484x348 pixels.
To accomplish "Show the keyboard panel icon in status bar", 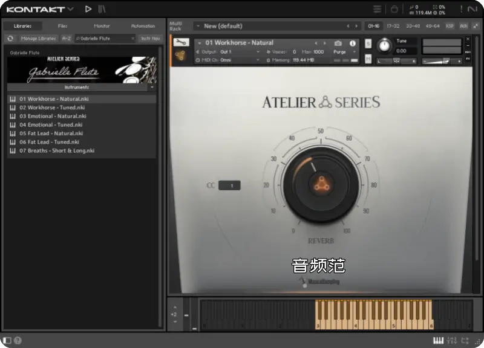I will (438, 341).
